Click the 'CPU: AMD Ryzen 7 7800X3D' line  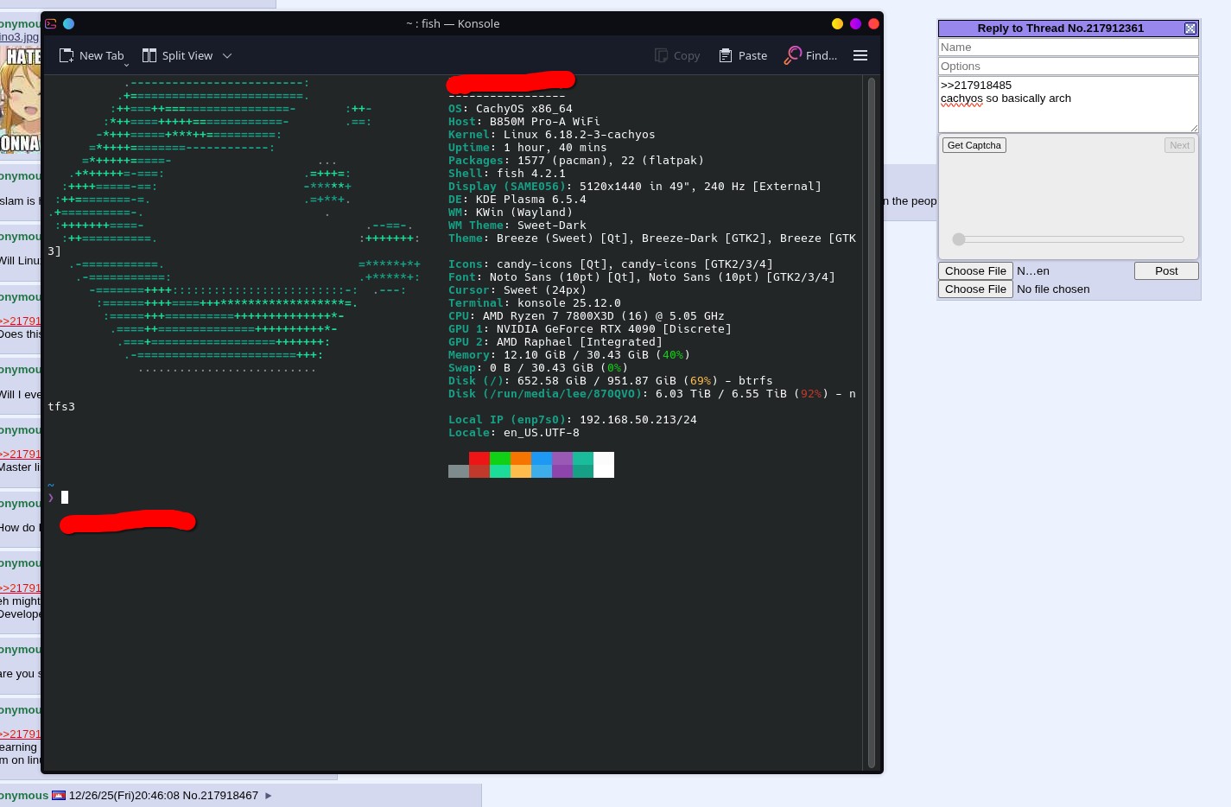(x=587, y=316)
